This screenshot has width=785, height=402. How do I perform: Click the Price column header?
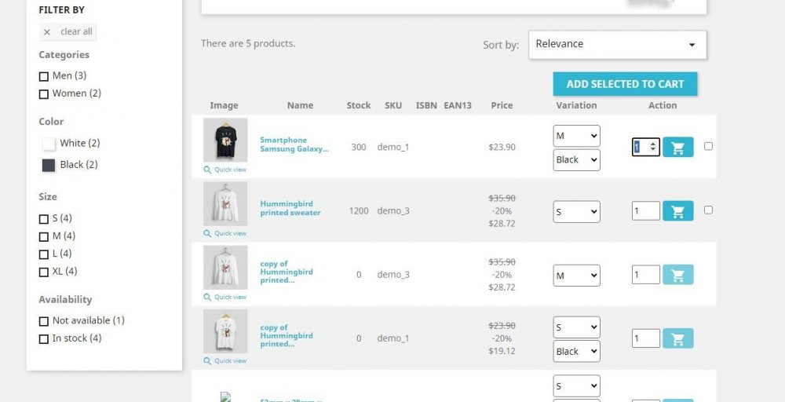coord(502,105)
